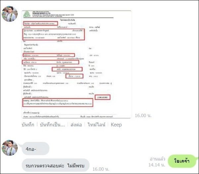Click the 16.00 น. timestamp beside the document image
199x174 pixels.
point(143,115)
